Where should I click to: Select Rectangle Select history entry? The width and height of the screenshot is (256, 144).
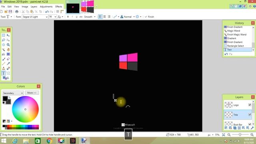pos(238,46)
